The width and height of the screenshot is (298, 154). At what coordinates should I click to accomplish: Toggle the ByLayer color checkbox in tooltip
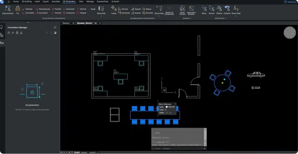(x=167, y=107)
